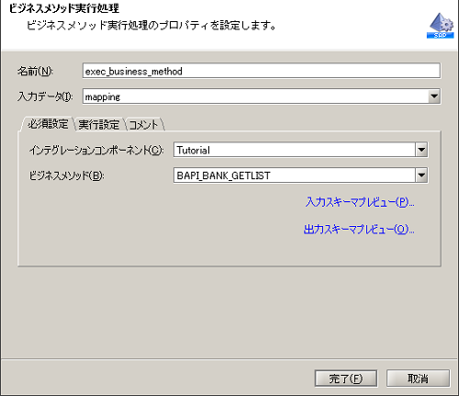This screenshot has height=396, width=459.
Task: Expand the インテグレーションコンポーネント dropdown arrow
Action: tap(421, 150)
